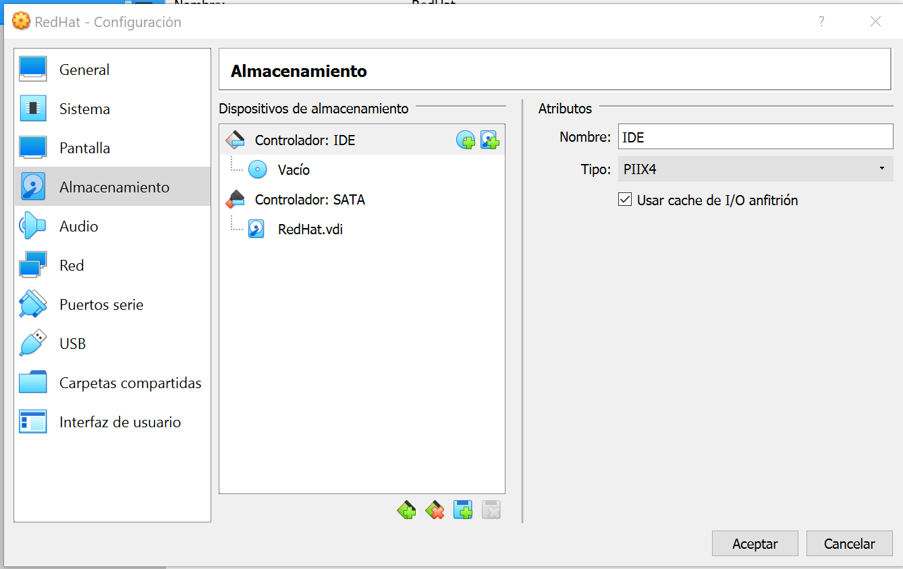
Task: Click the SATA controller icon
Action: click(235, 199)
